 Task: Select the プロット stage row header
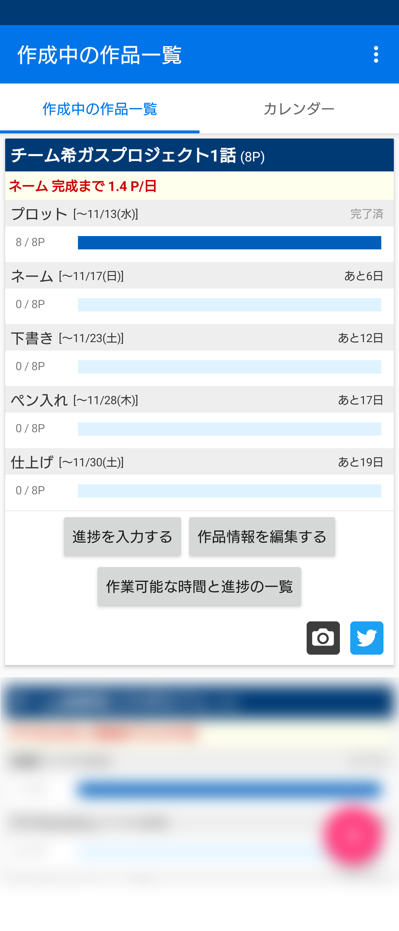click(199, 214)
